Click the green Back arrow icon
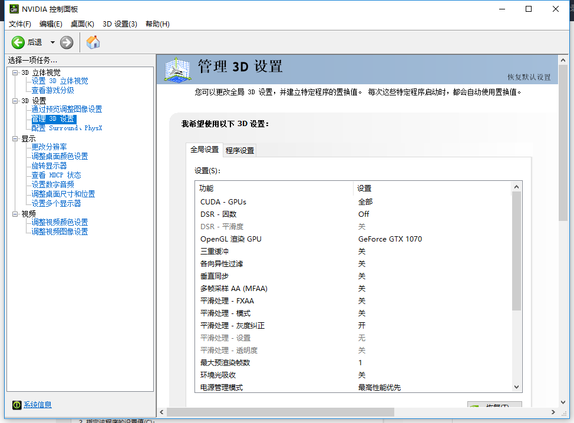Screen dimensions: 574x423 click(x=18, y=42)
